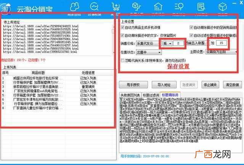
Task: Click the 处理进度 column header
Action: coord(88,72)
